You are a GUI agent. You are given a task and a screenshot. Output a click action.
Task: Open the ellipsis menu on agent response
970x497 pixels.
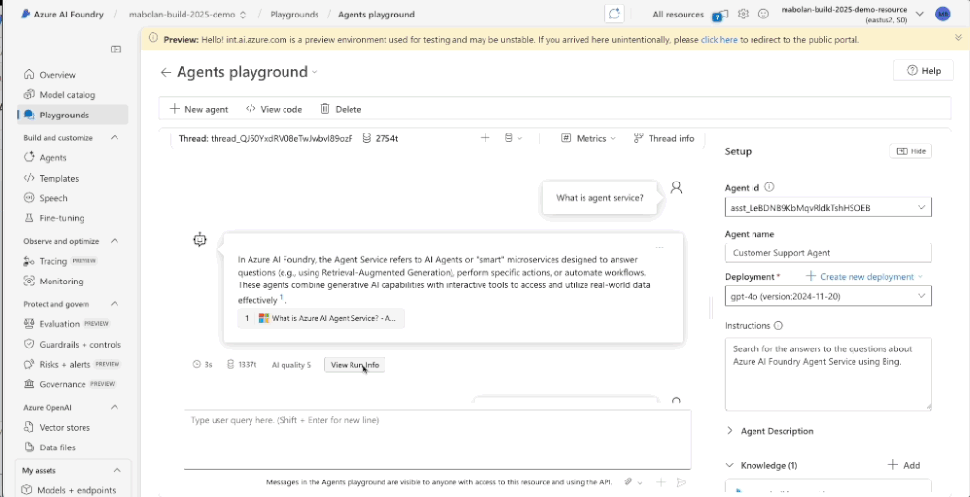659,248
